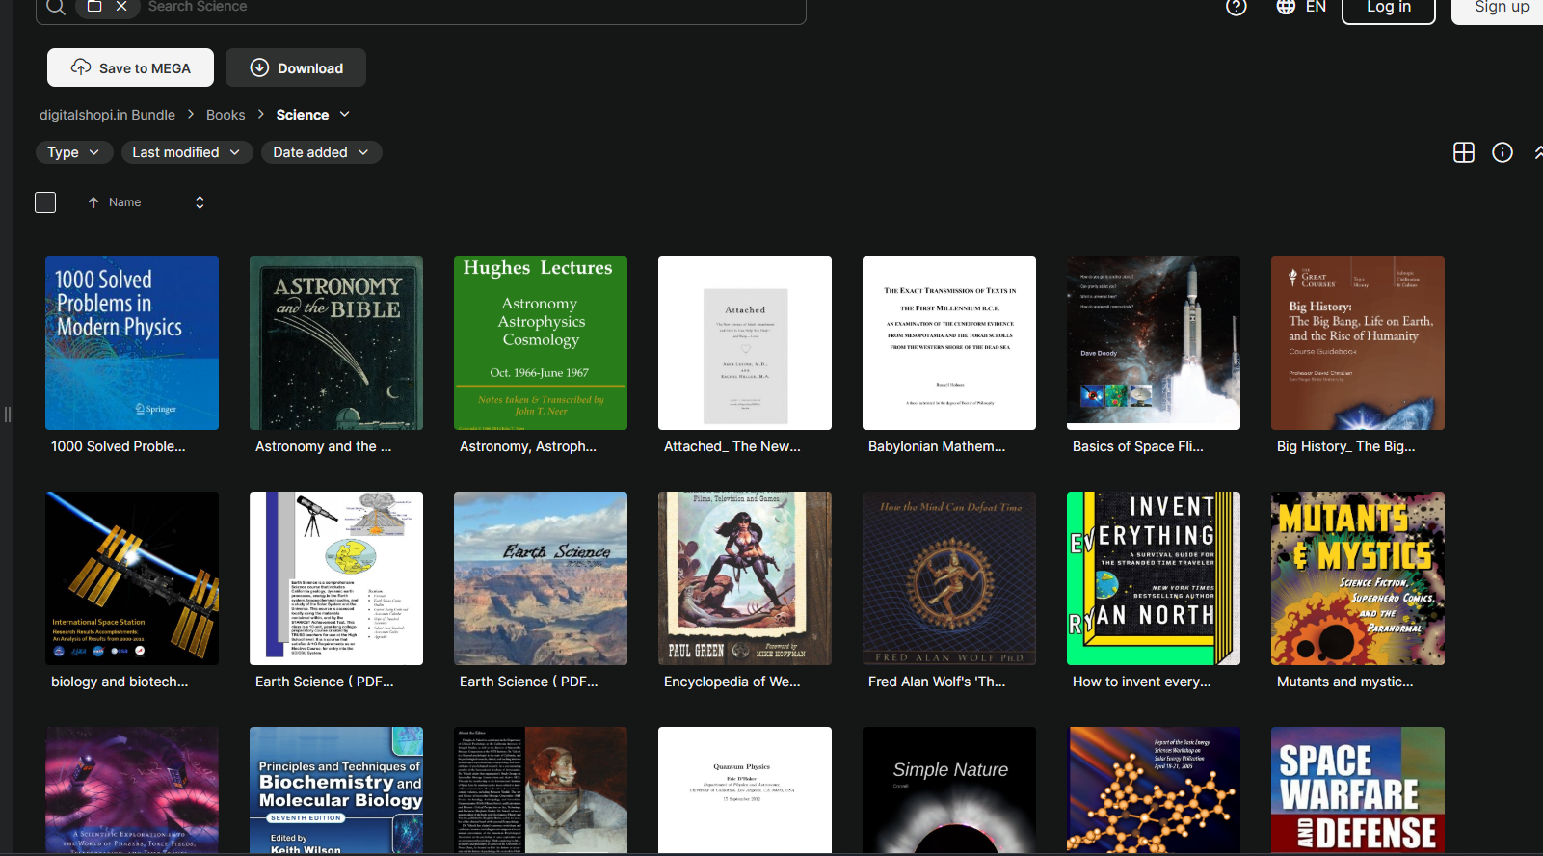Select '1000 Solved Proble...' file name
The height and width of the screenshot is (856, 1543).
pyautogui.click(x=119, y=446)
